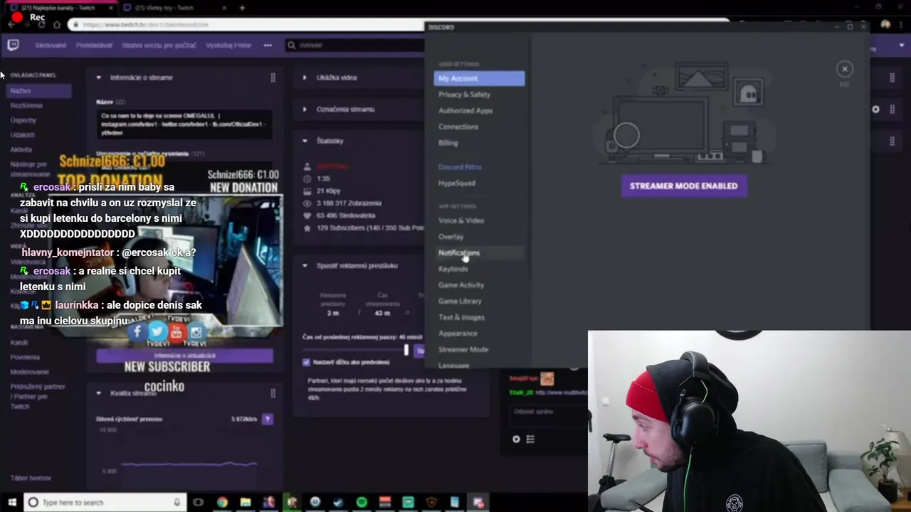Toggle the Nastaviť dĺžku ako predvolenú checkbox
This screenshot has width=911, height=512.
click(x=307, y=362)
